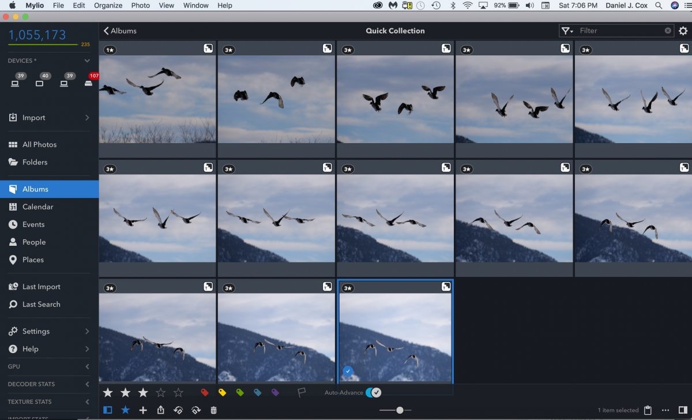Apply the purple color label tag

(x=276, y=393)
